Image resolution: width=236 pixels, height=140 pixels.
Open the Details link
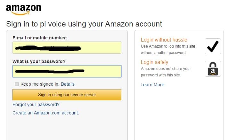pos(68,84)
